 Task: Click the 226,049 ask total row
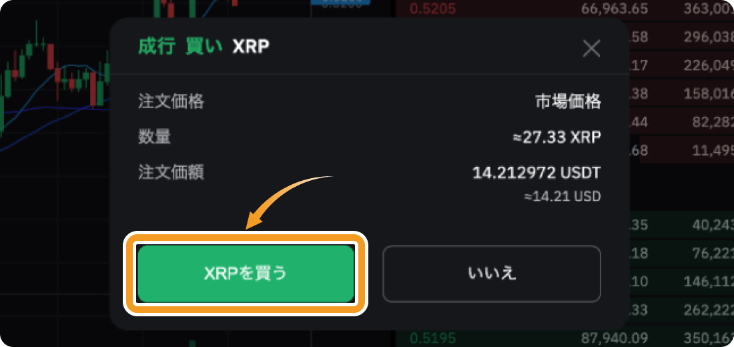point(709,65)
